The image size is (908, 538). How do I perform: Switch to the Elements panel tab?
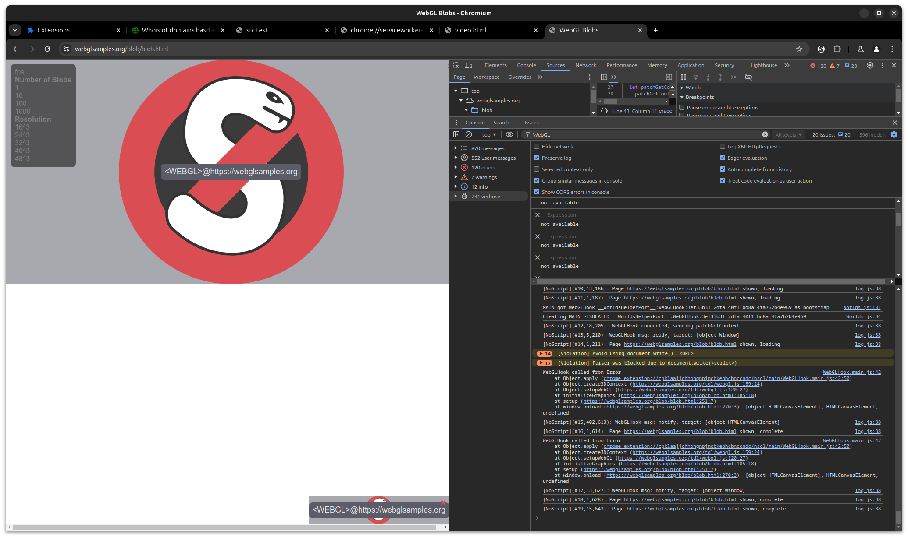pyautogui.click(x=495, y=65)
